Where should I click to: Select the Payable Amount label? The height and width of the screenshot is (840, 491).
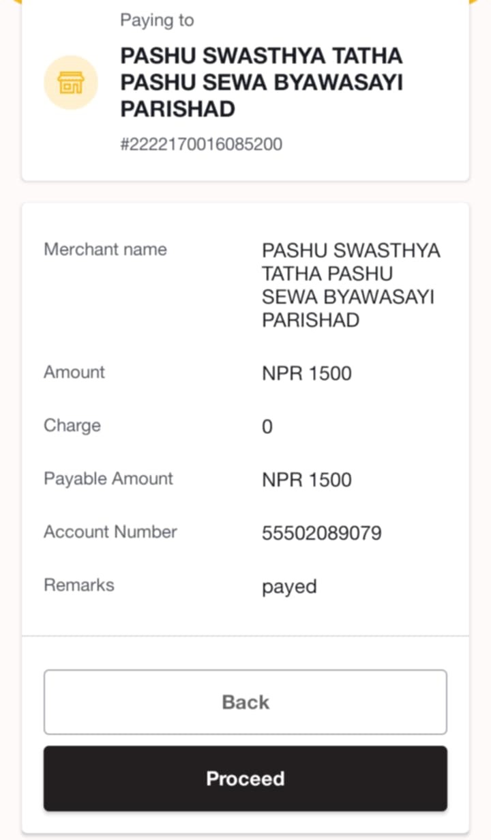108,478
